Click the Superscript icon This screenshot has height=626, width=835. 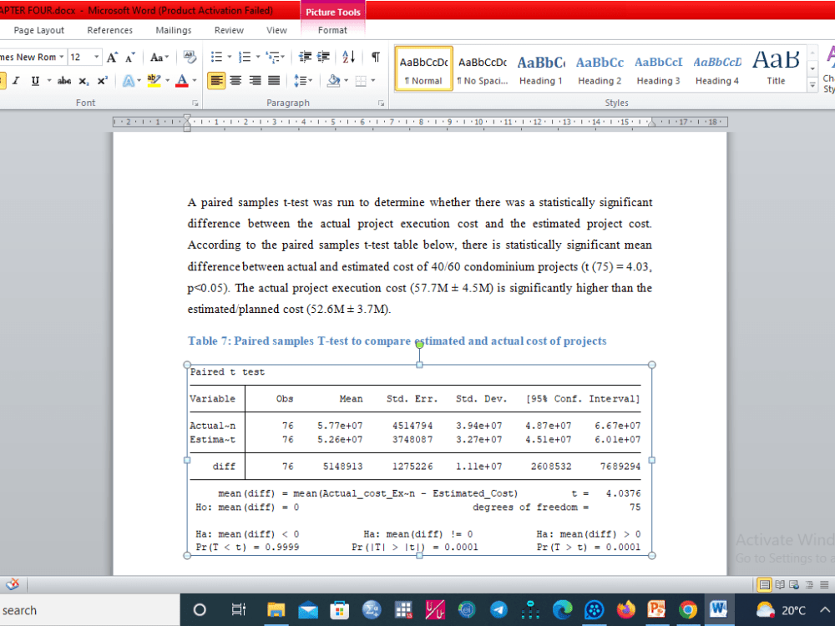[102, 79]
